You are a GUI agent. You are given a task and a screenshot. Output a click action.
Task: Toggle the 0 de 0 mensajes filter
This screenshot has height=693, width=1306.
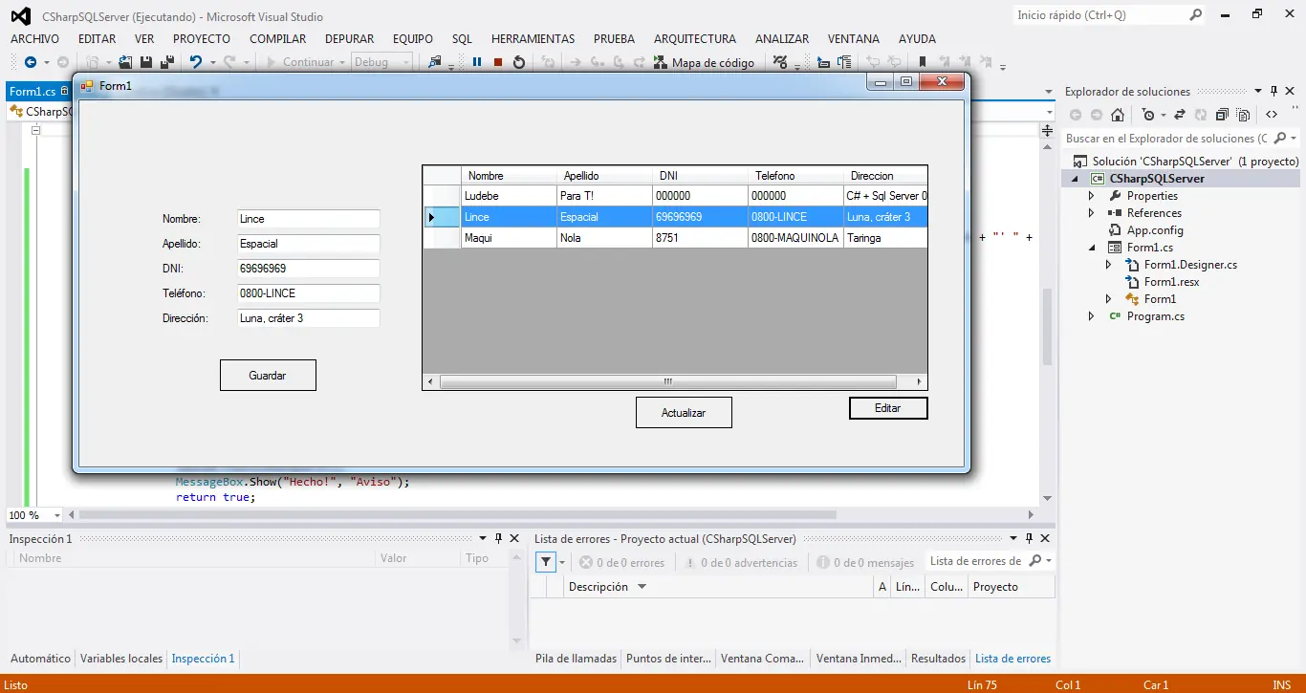(865, 563)
